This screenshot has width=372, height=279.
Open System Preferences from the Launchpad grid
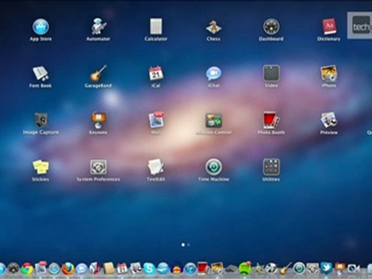98,167
